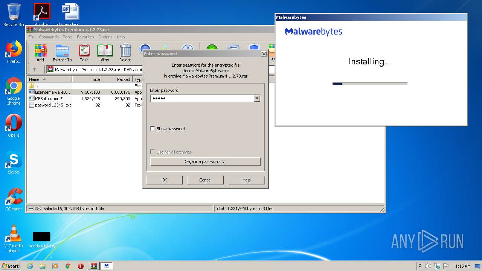
Task: Launch VLC media player shortcut
Action: point(14,239)
